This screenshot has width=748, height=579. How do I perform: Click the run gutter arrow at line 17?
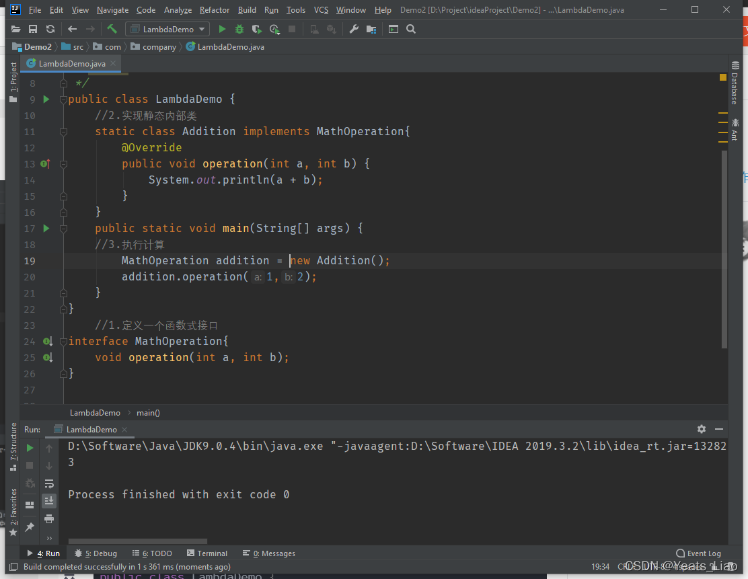(x=46, y=229)
